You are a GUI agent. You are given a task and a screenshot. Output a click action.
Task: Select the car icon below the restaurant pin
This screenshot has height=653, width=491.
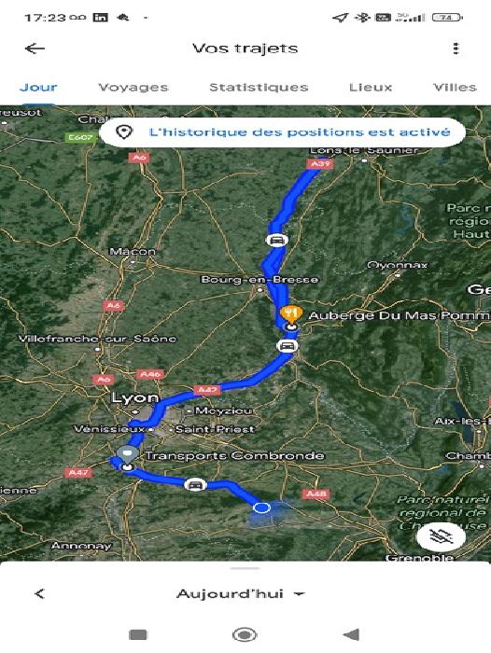click(288, 346)
